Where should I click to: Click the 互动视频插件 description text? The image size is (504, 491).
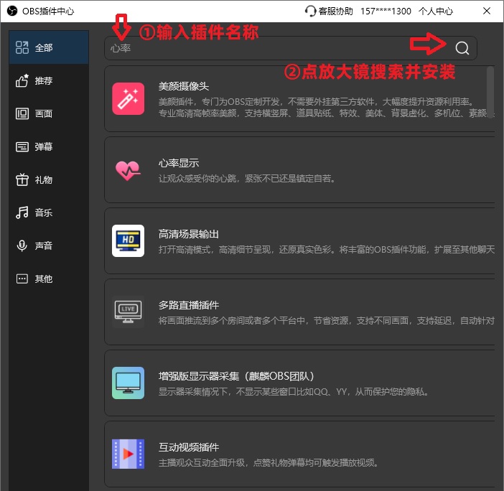(x=268, y=463)
